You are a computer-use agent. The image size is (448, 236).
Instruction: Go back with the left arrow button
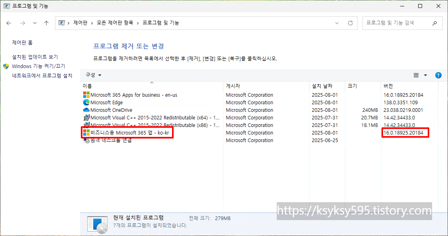pos(9,23)
